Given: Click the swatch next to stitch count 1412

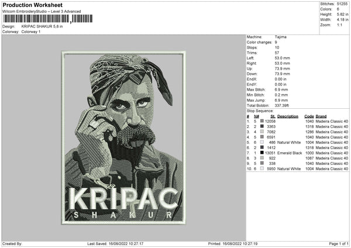Looking at the screenshot, I should pos(262,147).
